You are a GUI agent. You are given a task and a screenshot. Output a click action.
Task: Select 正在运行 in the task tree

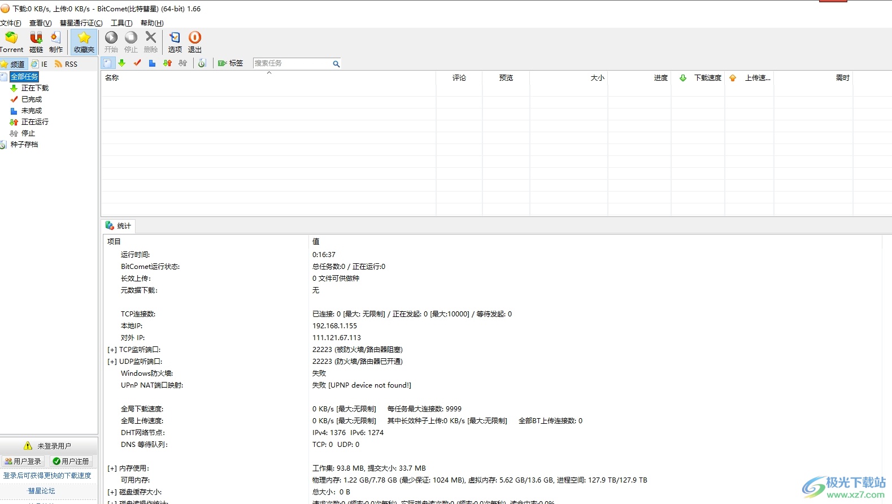[x=35, y=122]
